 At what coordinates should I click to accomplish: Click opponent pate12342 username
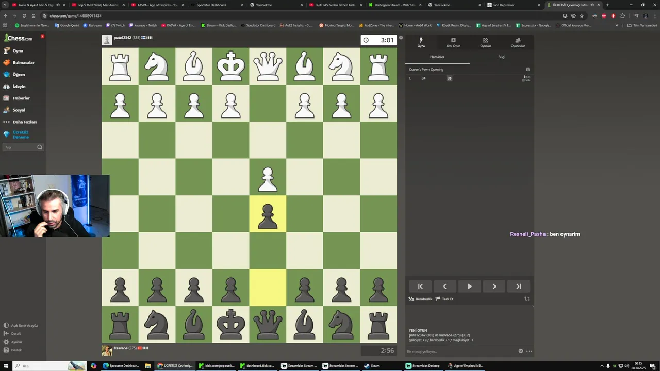(x=123, y=38)
